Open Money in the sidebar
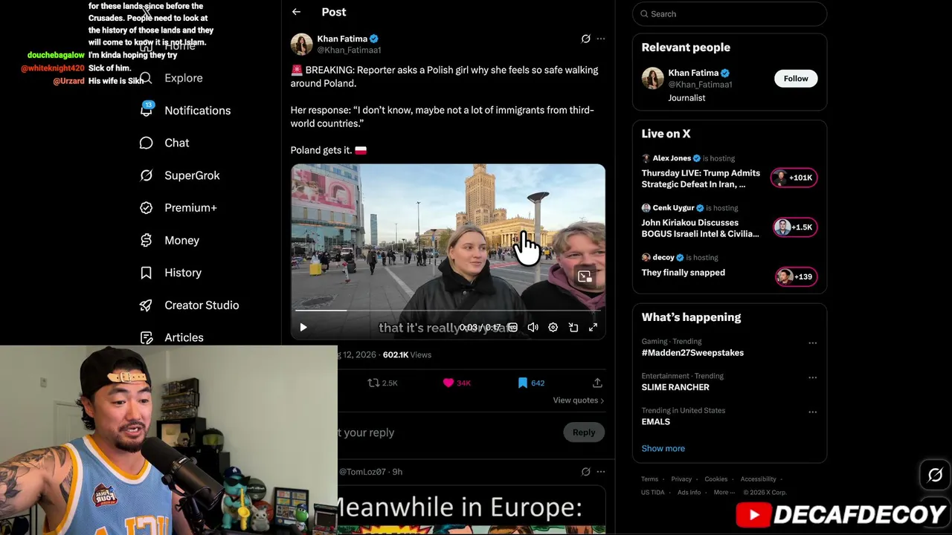This screenshot has height=535, width=952. coord(181,240)
